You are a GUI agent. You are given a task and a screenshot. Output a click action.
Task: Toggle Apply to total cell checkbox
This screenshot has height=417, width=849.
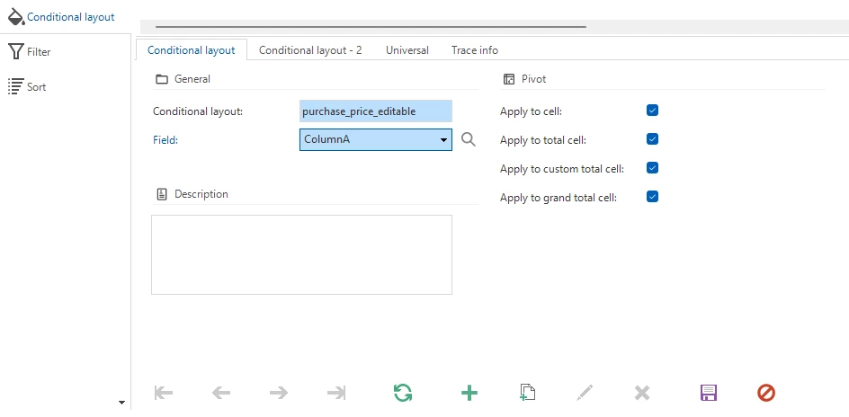tap(653, 139)
